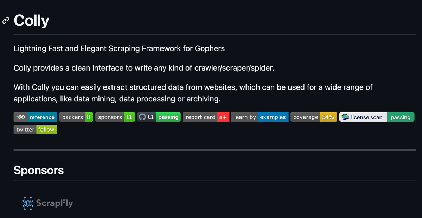
Task: Click the learn by examples badge
Action: pyautogui.click(x=260, y=117)
